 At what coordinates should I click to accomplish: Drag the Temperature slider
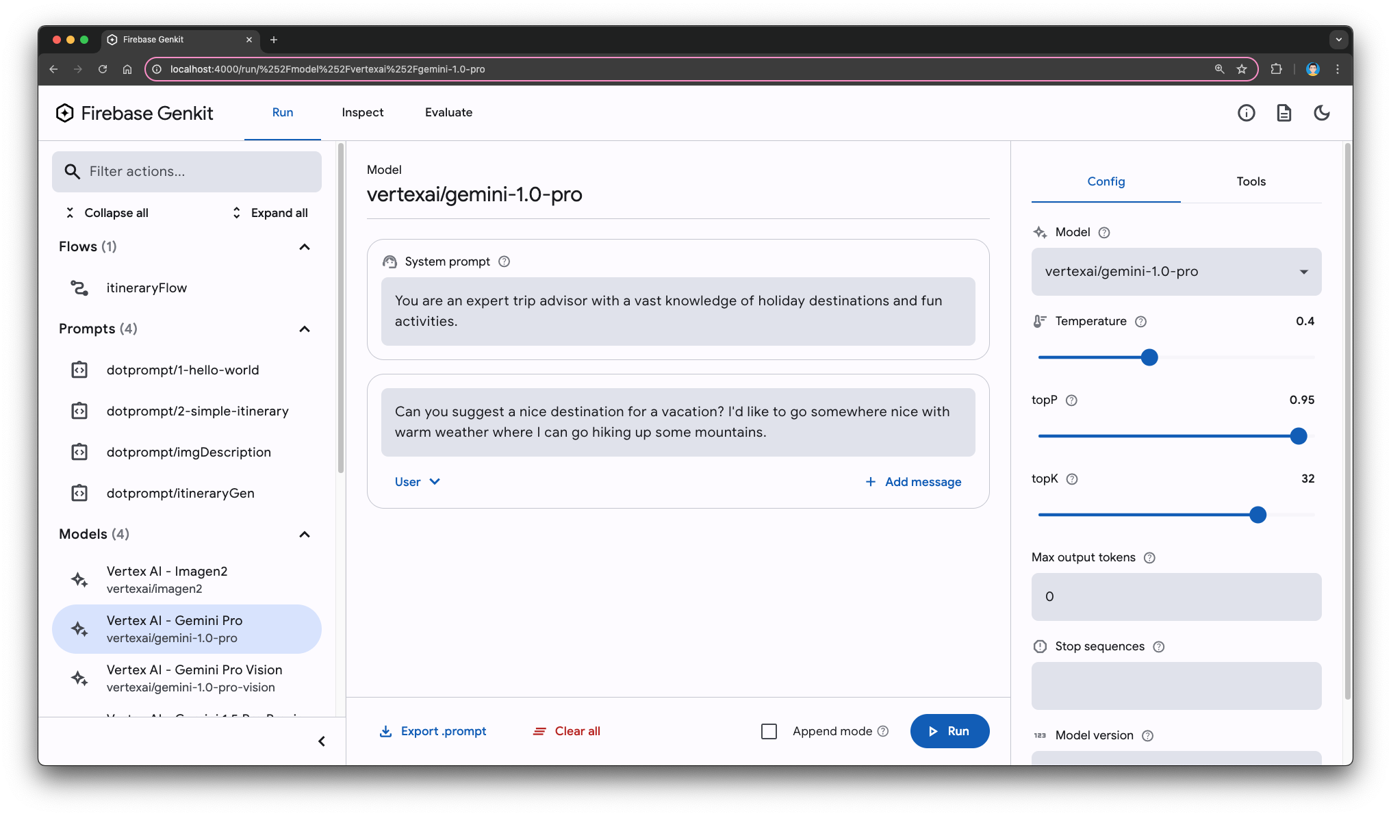(x=1150, y=357)
